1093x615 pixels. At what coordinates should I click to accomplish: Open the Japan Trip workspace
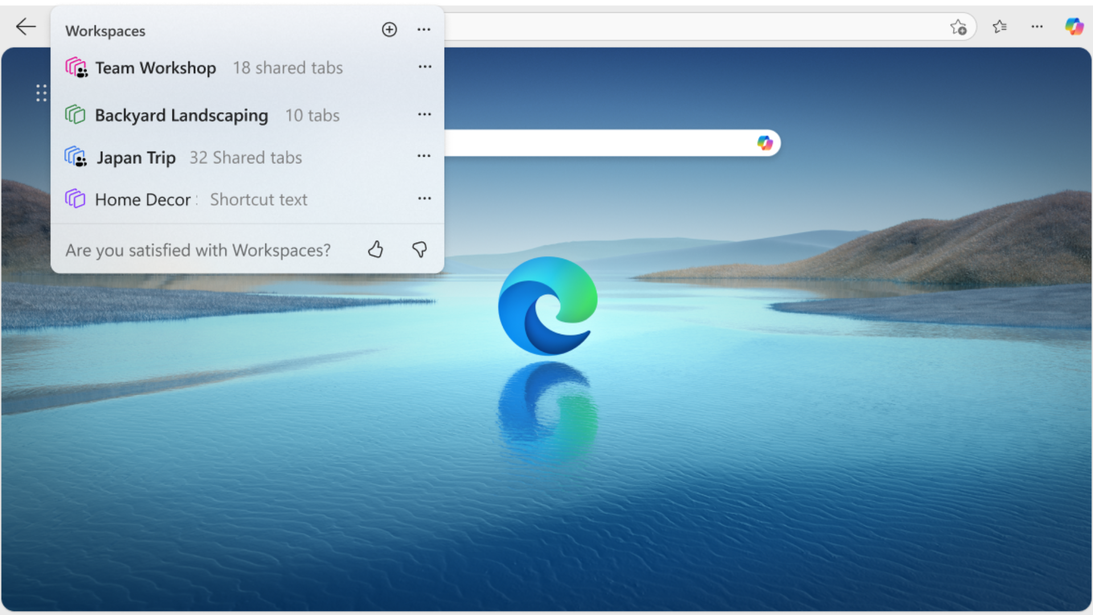135,158
